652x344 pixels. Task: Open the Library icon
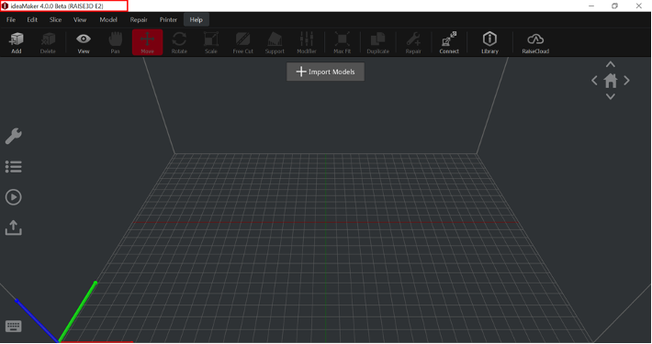coord(489,42)
